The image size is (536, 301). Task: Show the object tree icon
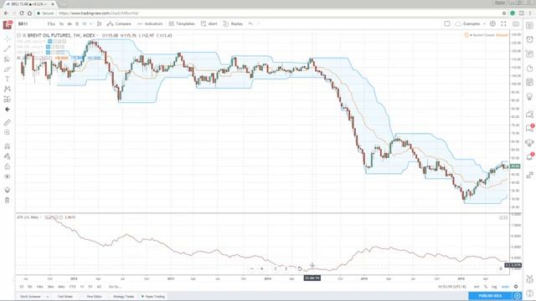pos(8,190)
